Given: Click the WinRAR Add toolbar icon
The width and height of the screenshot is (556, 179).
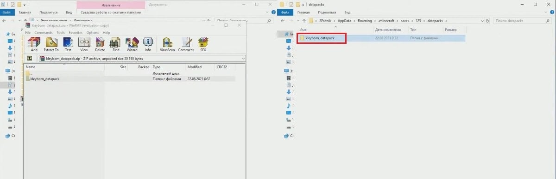Looking at the screenshot, I should pos(34,44).
